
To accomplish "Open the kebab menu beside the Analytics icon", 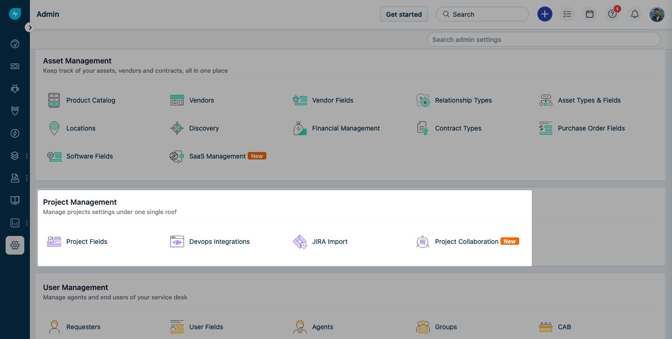I will [27, 222].
